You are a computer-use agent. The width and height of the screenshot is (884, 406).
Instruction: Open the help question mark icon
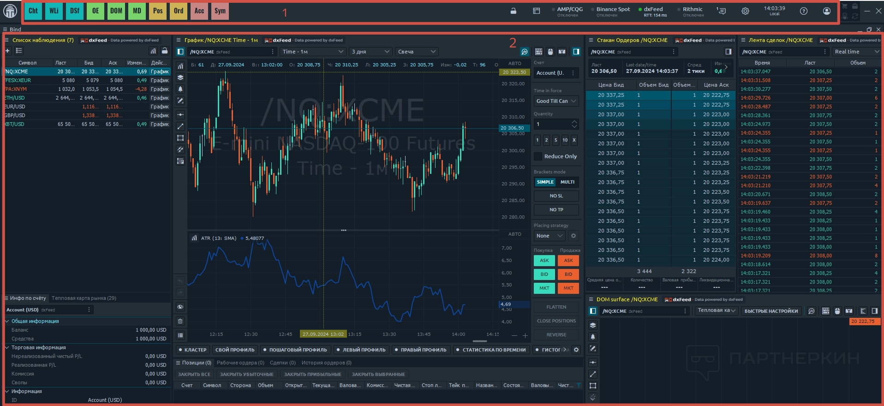tap(804, 11)
